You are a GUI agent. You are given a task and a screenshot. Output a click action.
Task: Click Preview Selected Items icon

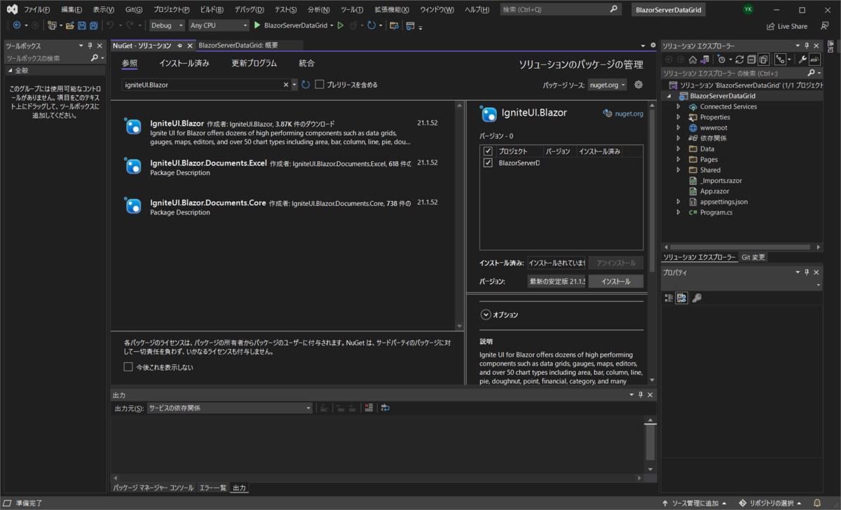(x=814, y=60)
